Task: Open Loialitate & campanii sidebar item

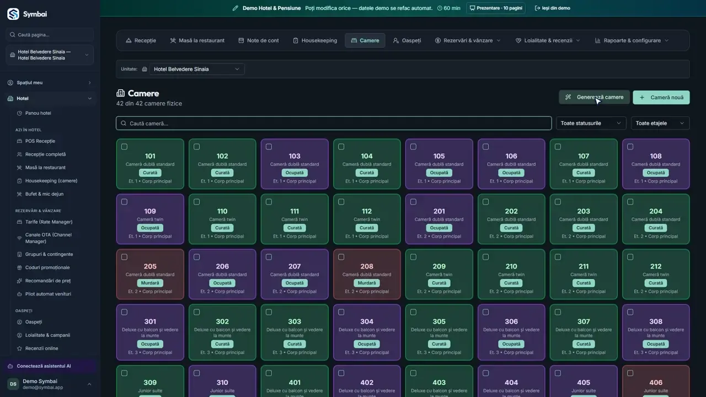Action: 47,335
